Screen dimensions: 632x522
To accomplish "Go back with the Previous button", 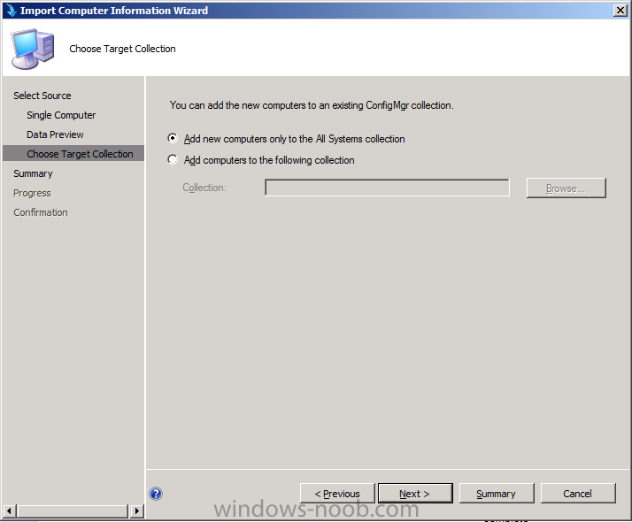I will (337, 494).
